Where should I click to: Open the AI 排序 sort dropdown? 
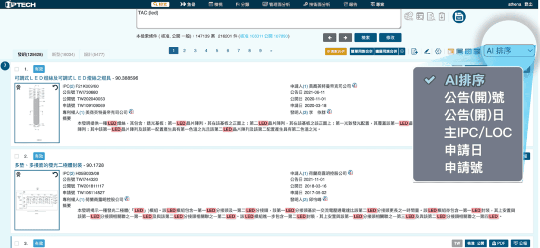pyautogui.click(x=509, y=51)
